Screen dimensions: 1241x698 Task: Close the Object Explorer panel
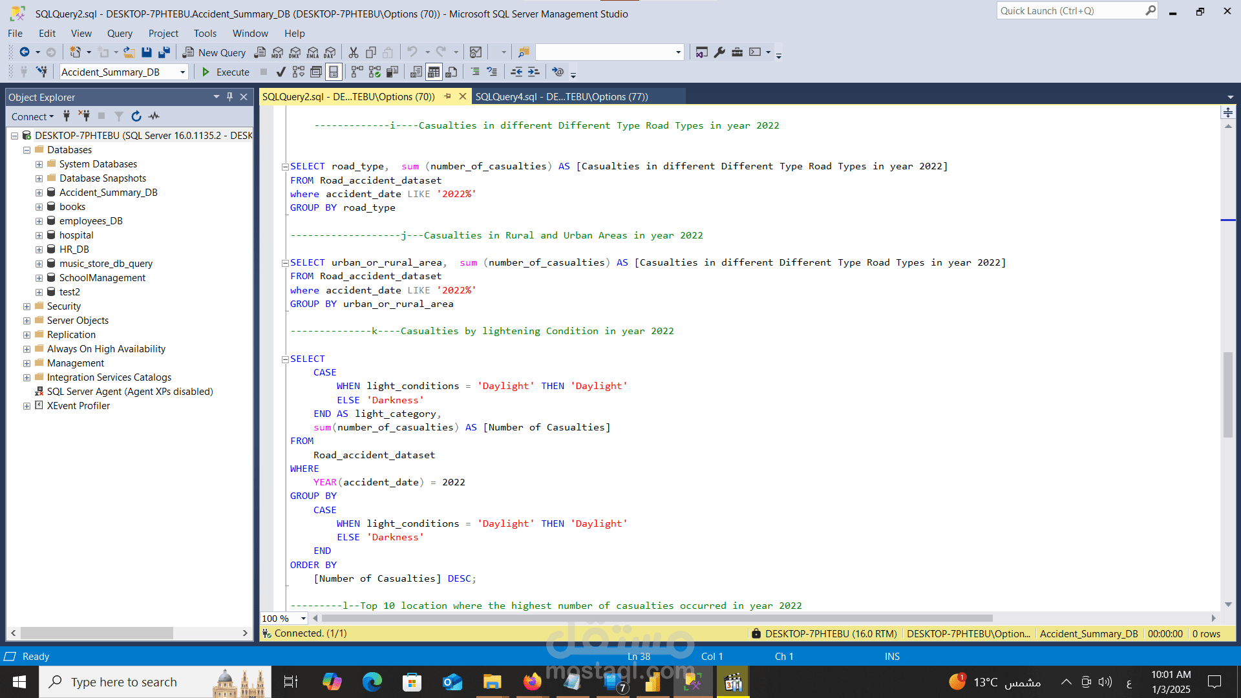click(244, 97)
